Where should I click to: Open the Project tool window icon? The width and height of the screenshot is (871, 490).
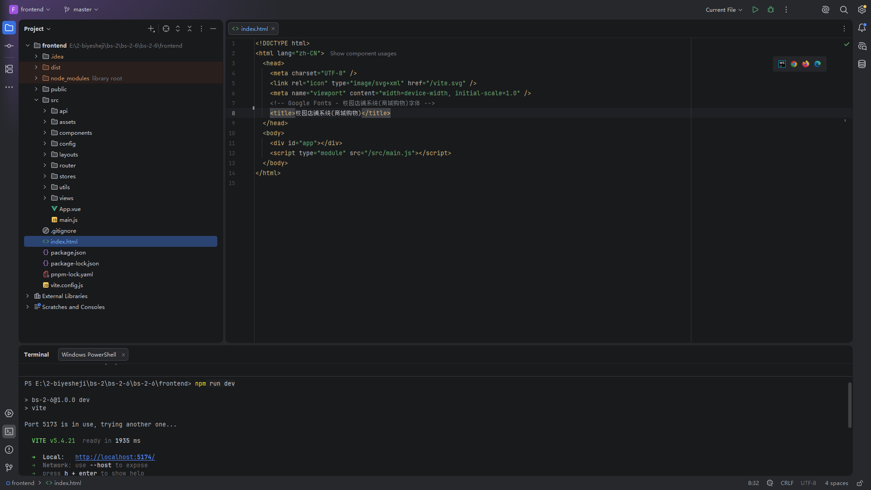pyautogui.click(x=9, y=28)
